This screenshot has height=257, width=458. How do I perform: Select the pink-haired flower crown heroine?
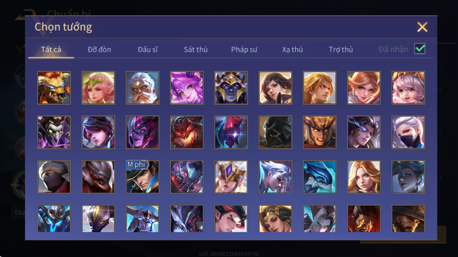[98, 88]
